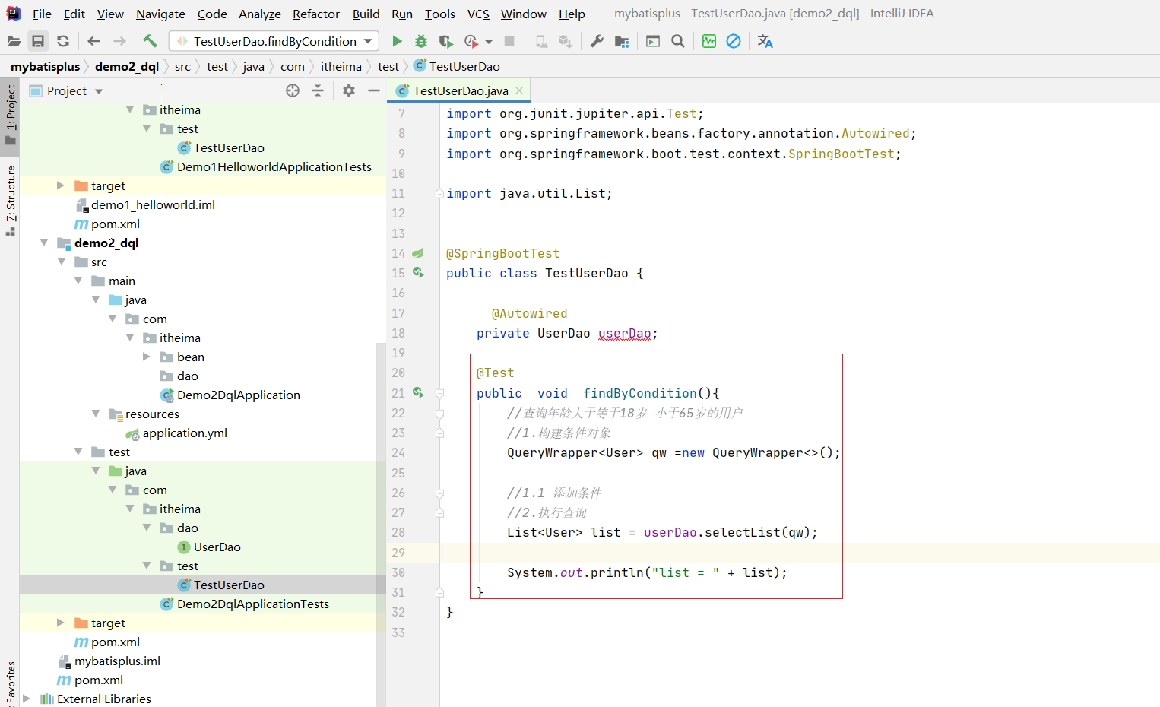Start debugging with the bug icon
Screen dimensions: 1160x707
tap(421, 41)
